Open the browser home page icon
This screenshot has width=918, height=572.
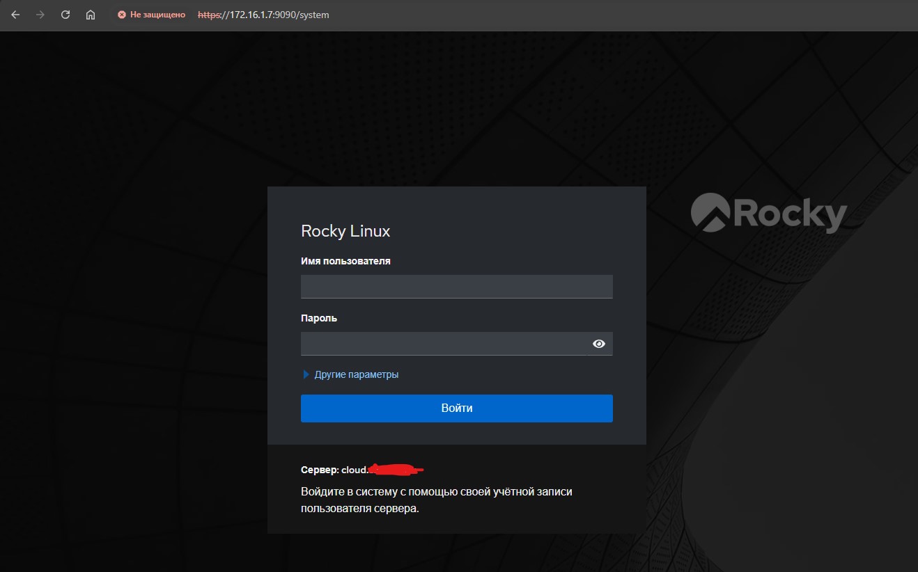(x=91, y=15)
